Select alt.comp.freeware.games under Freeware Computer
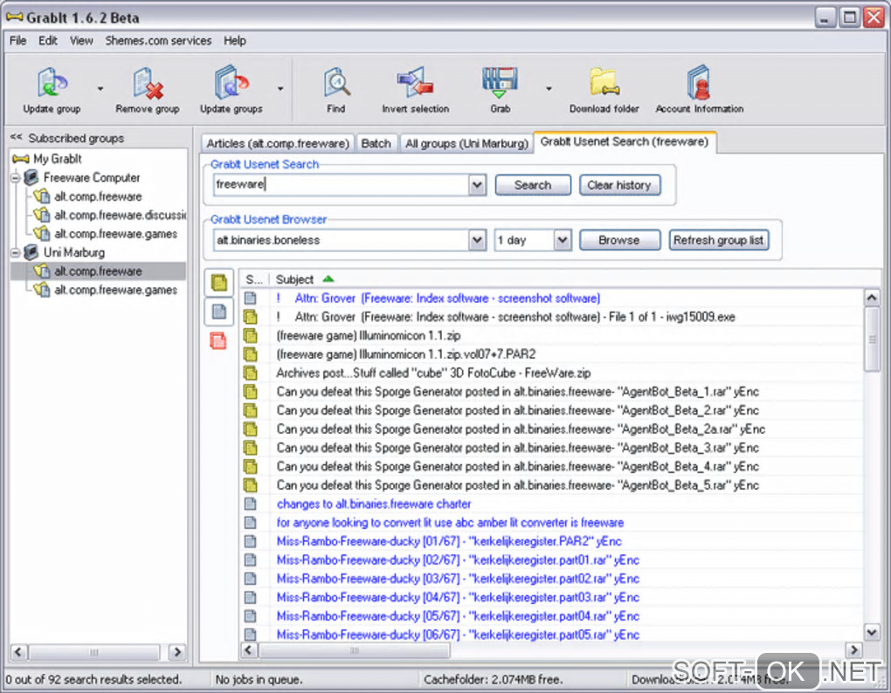The width and height of the screenshot is (891, 693). (x=115, y=234)
